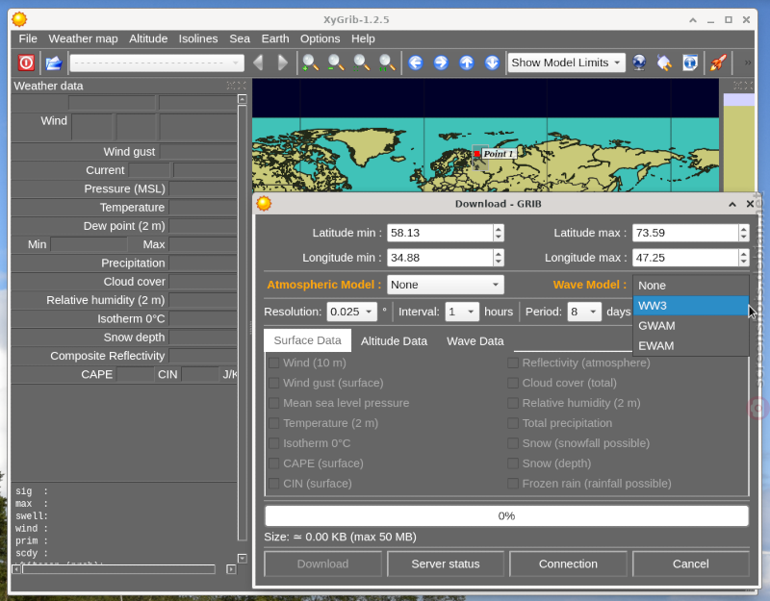Screen dimensions: 770x601
Task: Open GRIB file information icon
Action: click(690, 63)
